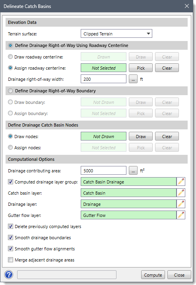The width and height of the screenshot is (196, 285).
Task: Click Pick button for roadway centerline
Action: click(141, 68)
